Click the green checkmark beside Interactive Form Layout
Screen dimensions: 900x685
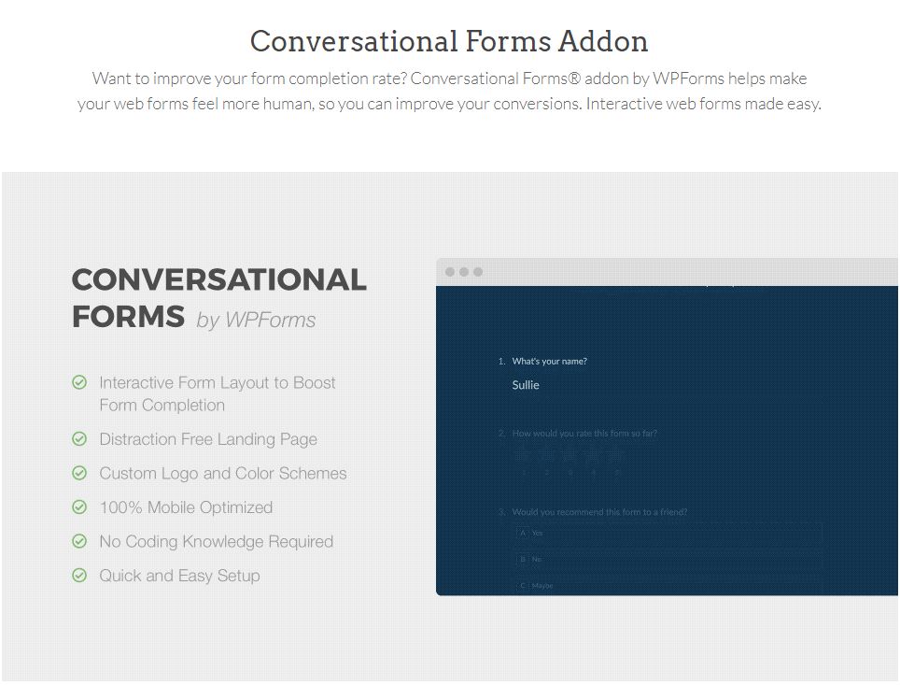pyautogui.click(x=79, y=382)
